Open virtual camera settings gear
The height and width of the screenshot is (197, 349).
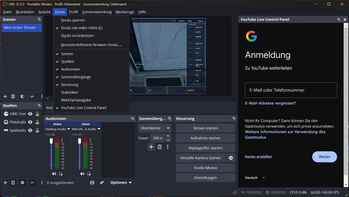click(x=231, y=158)
